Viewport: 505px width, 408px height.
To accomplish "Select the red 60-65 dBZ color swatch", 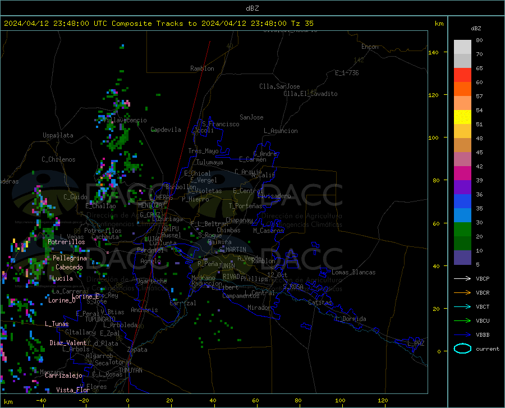I will (x=462, y=75).
